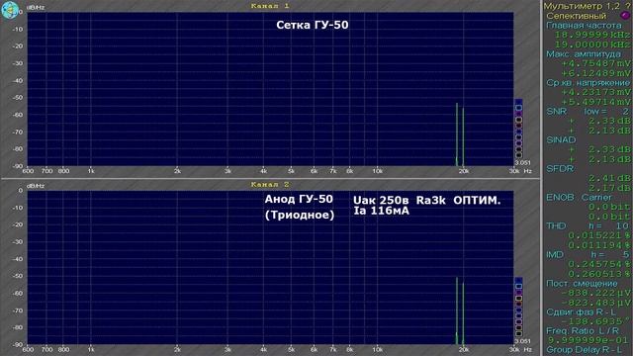Click the Uак 250в Ra3k ОПТИМ. annotation
Viewport: 633px width, 356px height.
point(426,200)
